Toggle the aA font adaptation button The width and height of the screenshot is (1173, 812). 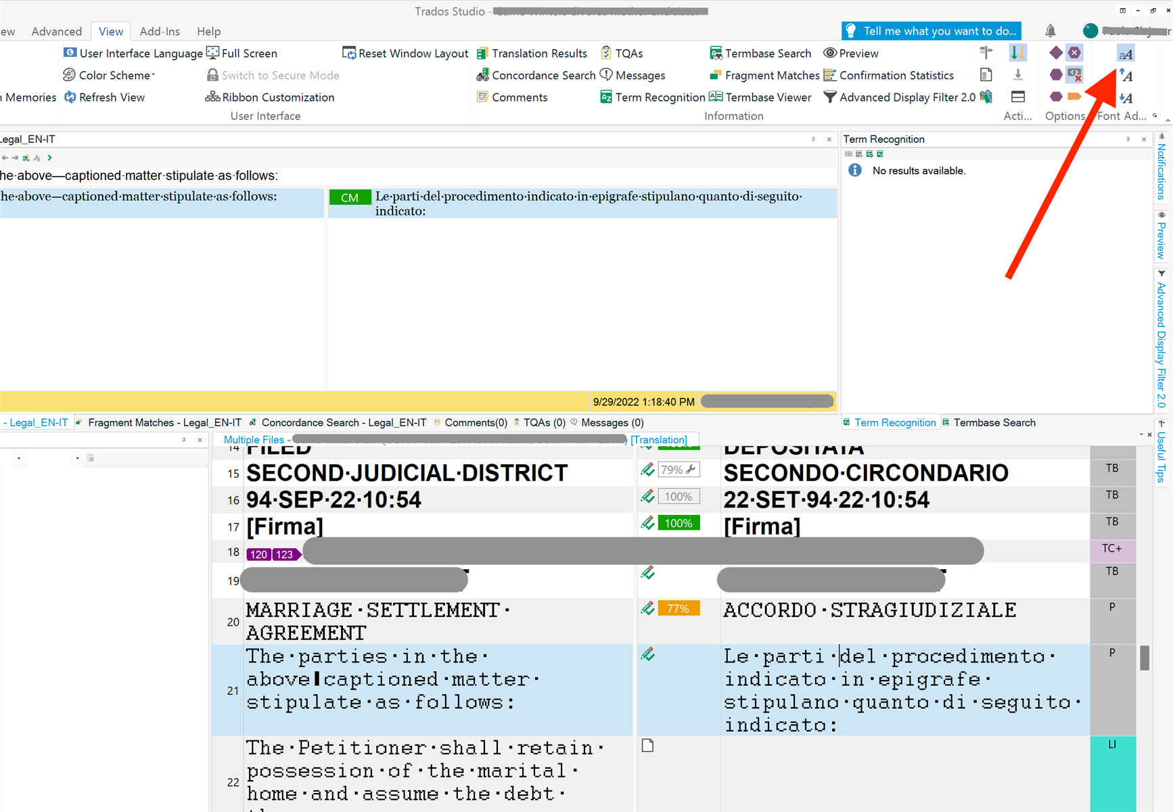(1126, 53)
